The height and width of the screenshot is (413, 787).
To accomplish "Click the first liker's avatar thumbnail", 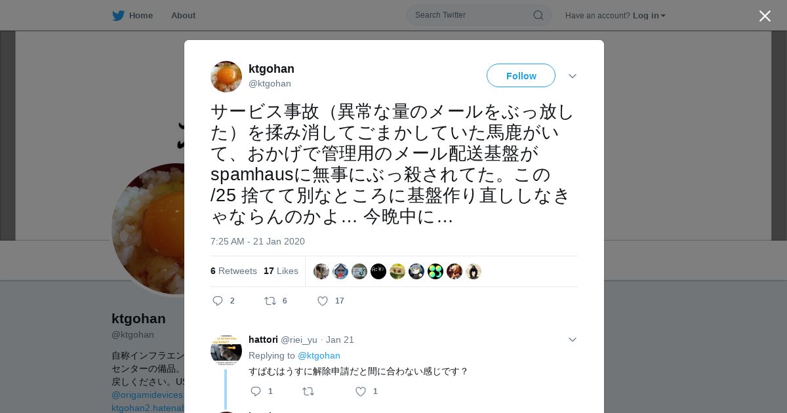I will (x=321, y=271).
